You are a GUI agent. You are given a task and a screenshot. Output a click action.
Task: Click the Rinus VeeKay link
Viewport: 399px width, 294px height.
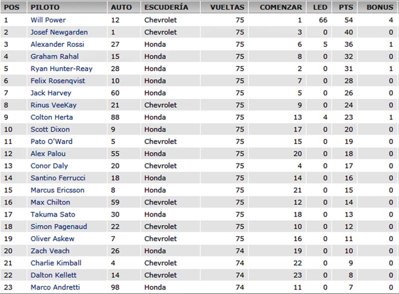53,105
